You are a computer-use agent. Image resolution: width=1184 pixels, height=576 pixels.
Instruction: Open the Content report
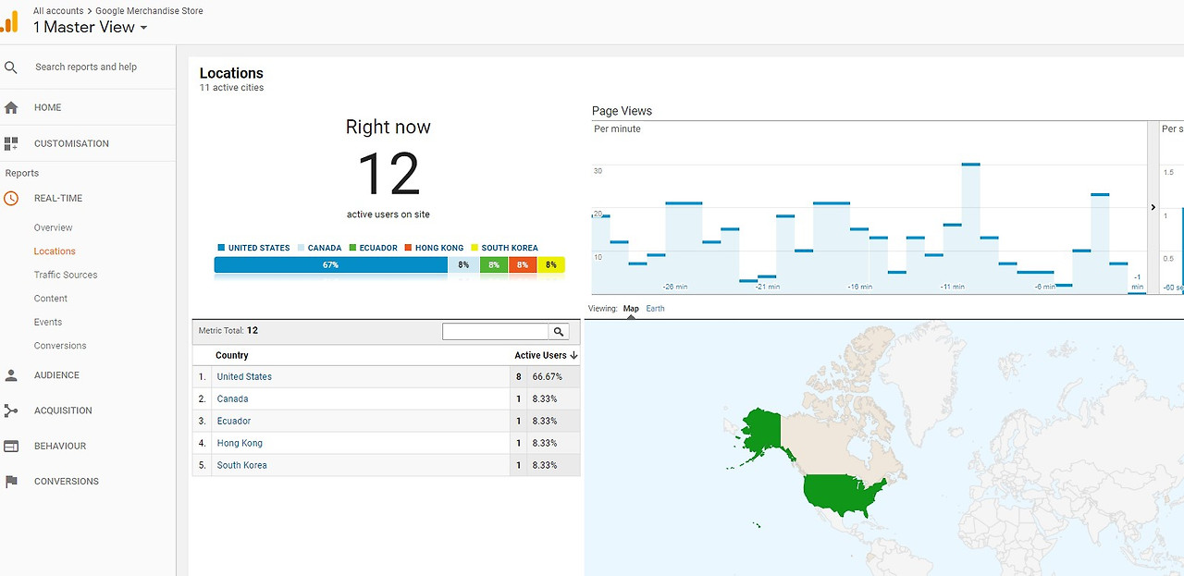pyautogui.click(x=51, y=299)
